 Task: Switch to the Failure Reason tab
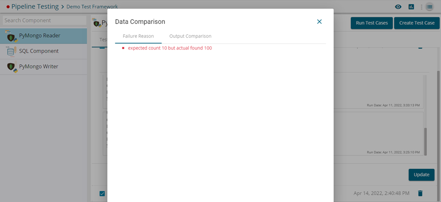(x=138, y=36)
